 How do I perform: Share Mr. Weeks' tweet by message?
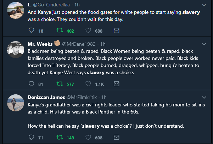[x=116, y=84]
